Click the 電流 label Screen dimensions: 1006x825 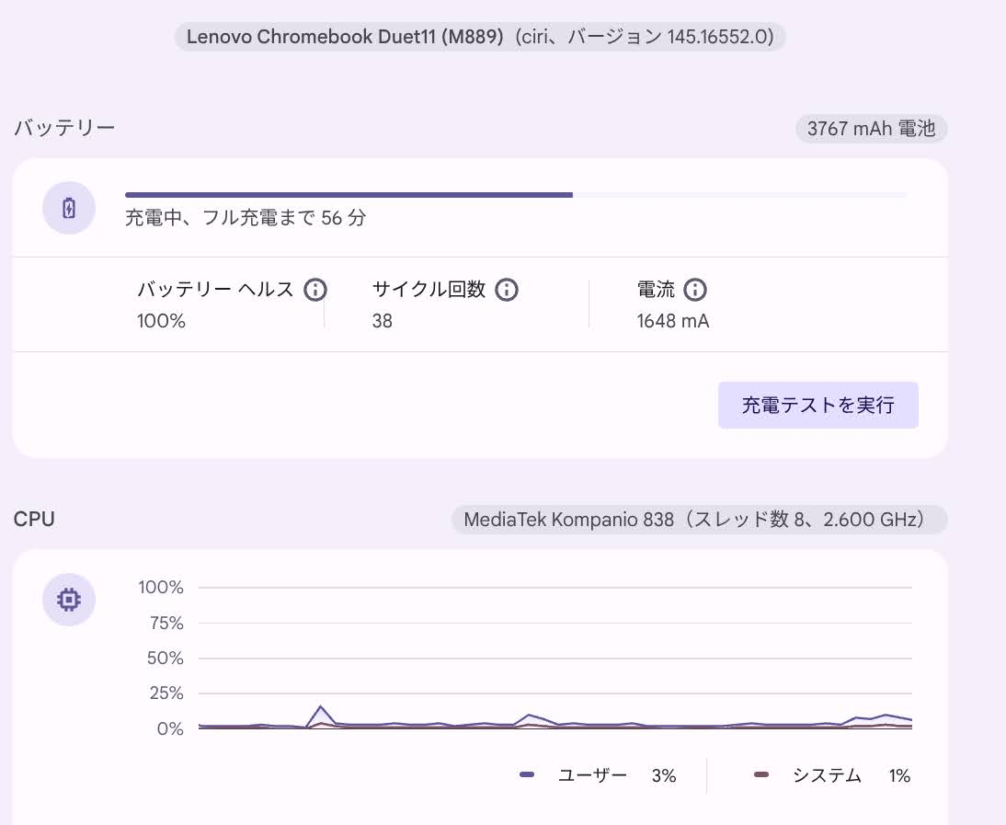click(656, 290)
